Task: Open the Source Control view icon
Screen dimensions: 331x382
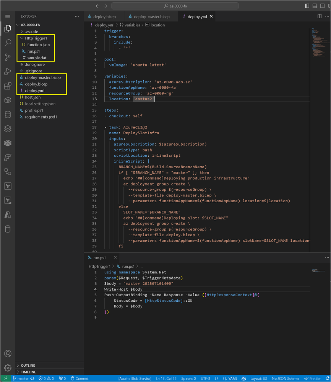Action: tap(8, 57)
